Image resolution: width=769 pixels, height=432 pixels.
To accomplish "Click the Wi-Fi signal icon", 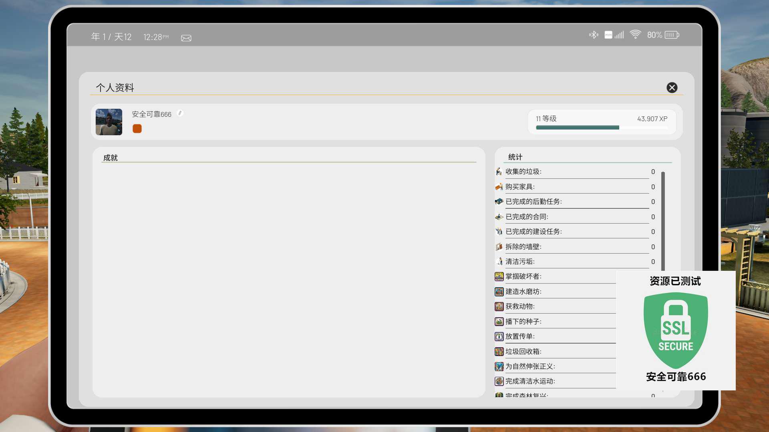I will [635, 34].
